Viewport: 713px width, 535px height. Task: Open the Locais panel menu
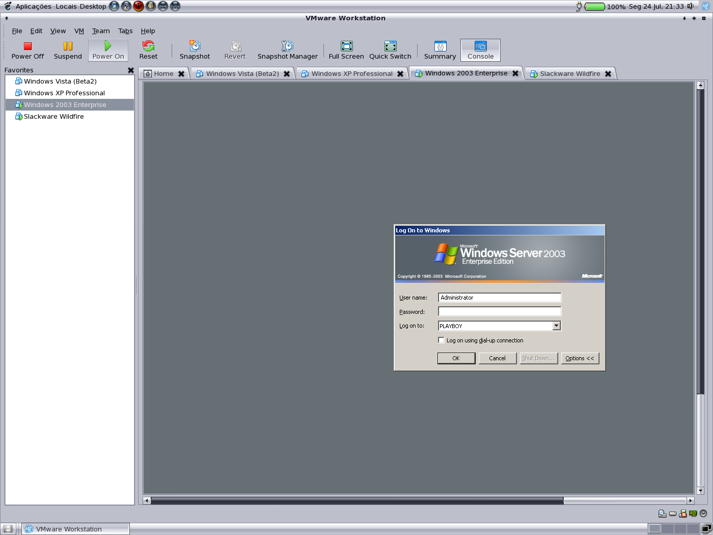tap(66, 7)
